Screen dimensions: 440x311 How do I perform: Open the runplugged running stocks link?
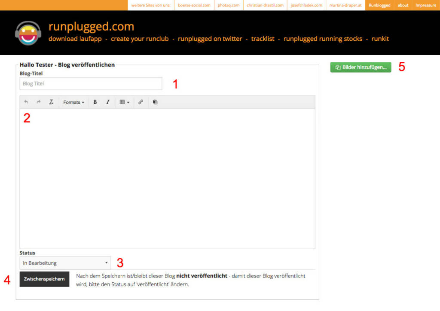(x=323, y=39)
